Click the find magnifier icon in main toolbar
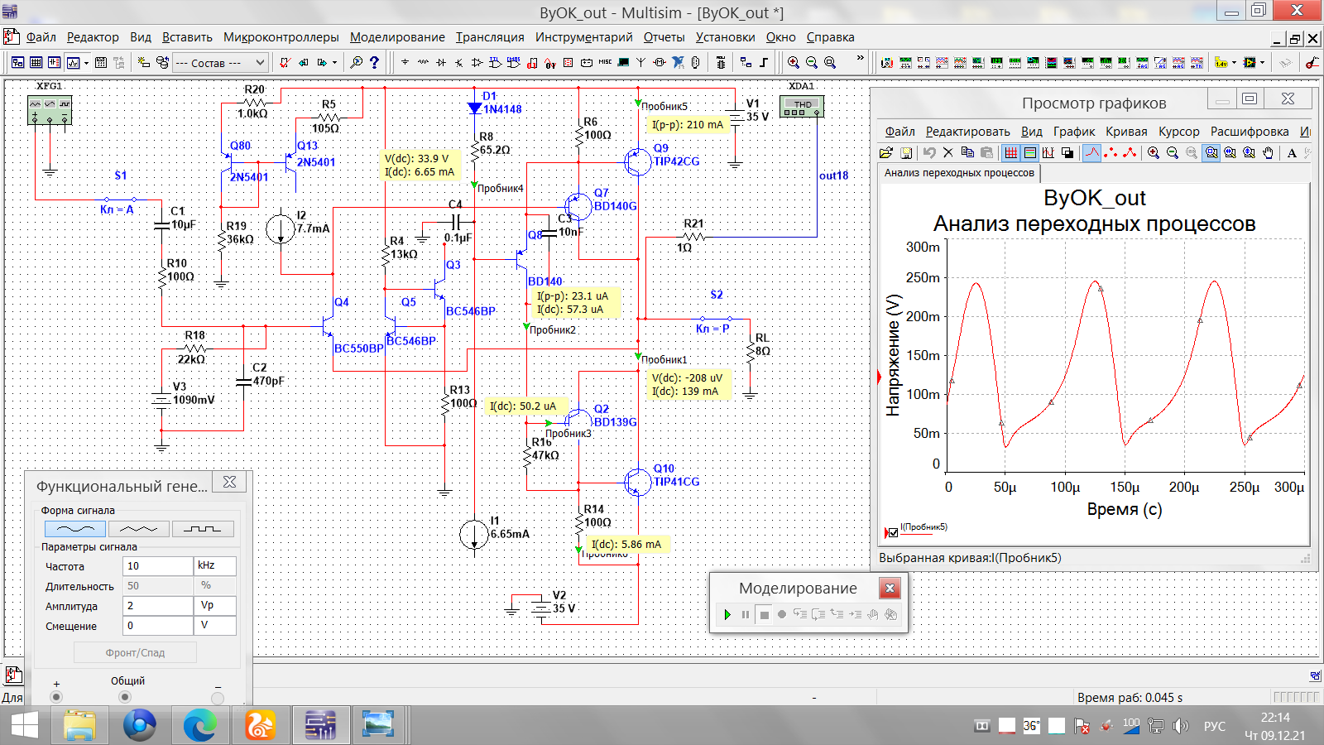The width and height of the screenshot is (1324, 745). (x=356, y=62)
